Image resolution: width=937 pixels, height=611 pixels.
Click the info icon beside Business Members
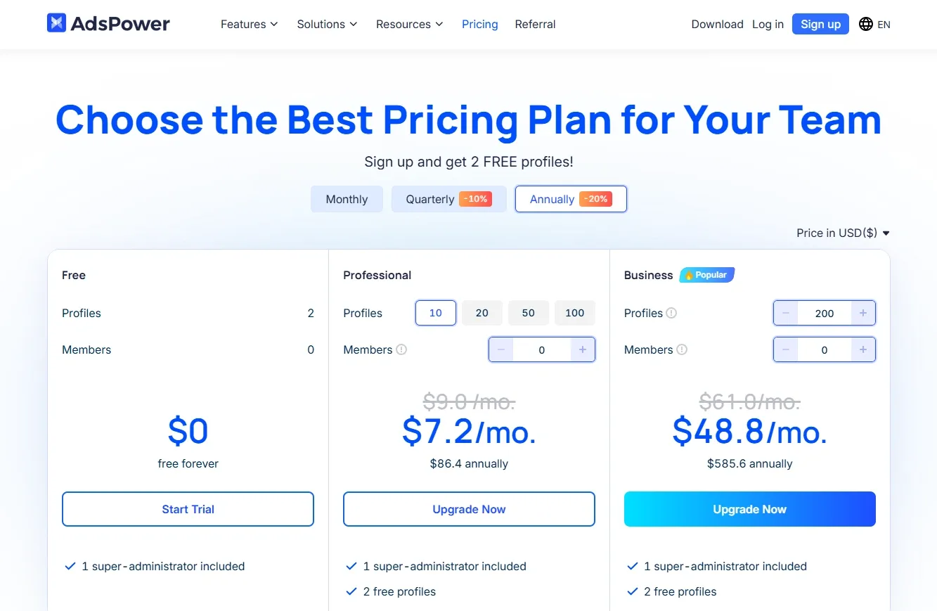[x=682, y=349]
